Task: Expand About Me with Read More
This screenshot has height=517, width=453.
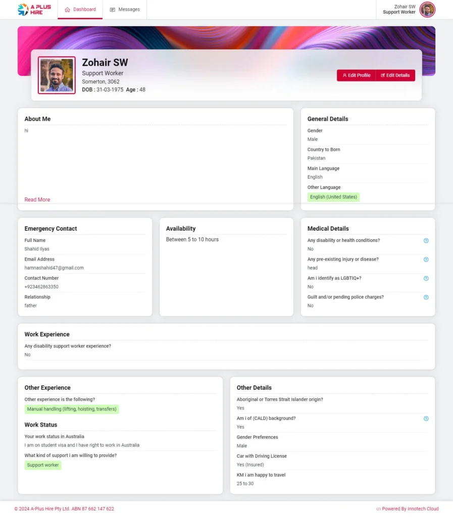Action: tap(37, 200)
